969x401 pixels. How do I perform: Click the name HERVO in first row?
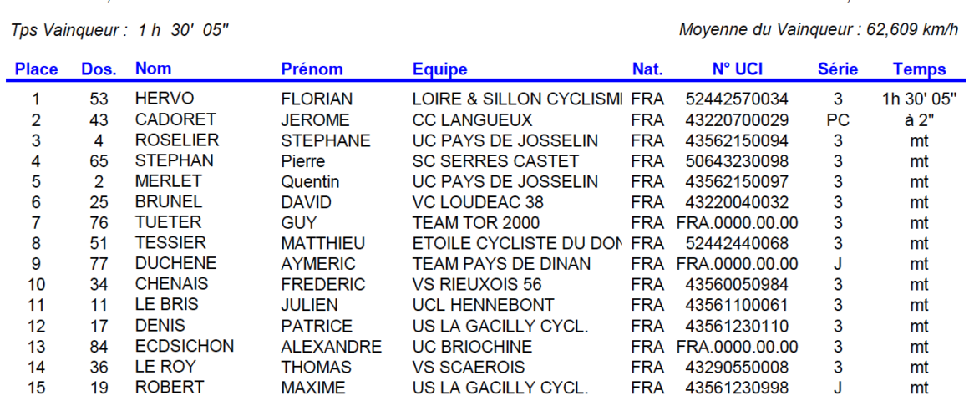(x=164, y=99)
